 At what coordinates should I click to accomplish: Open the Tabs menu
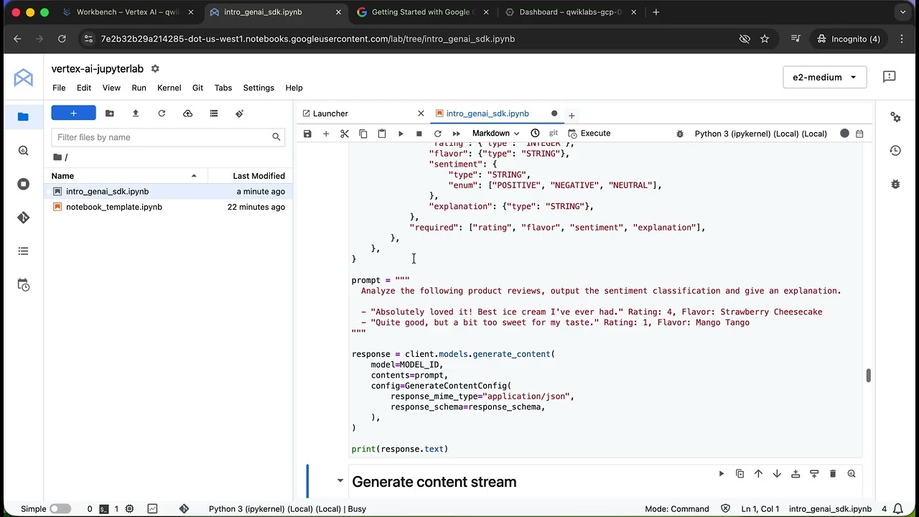tap(223, 88)
